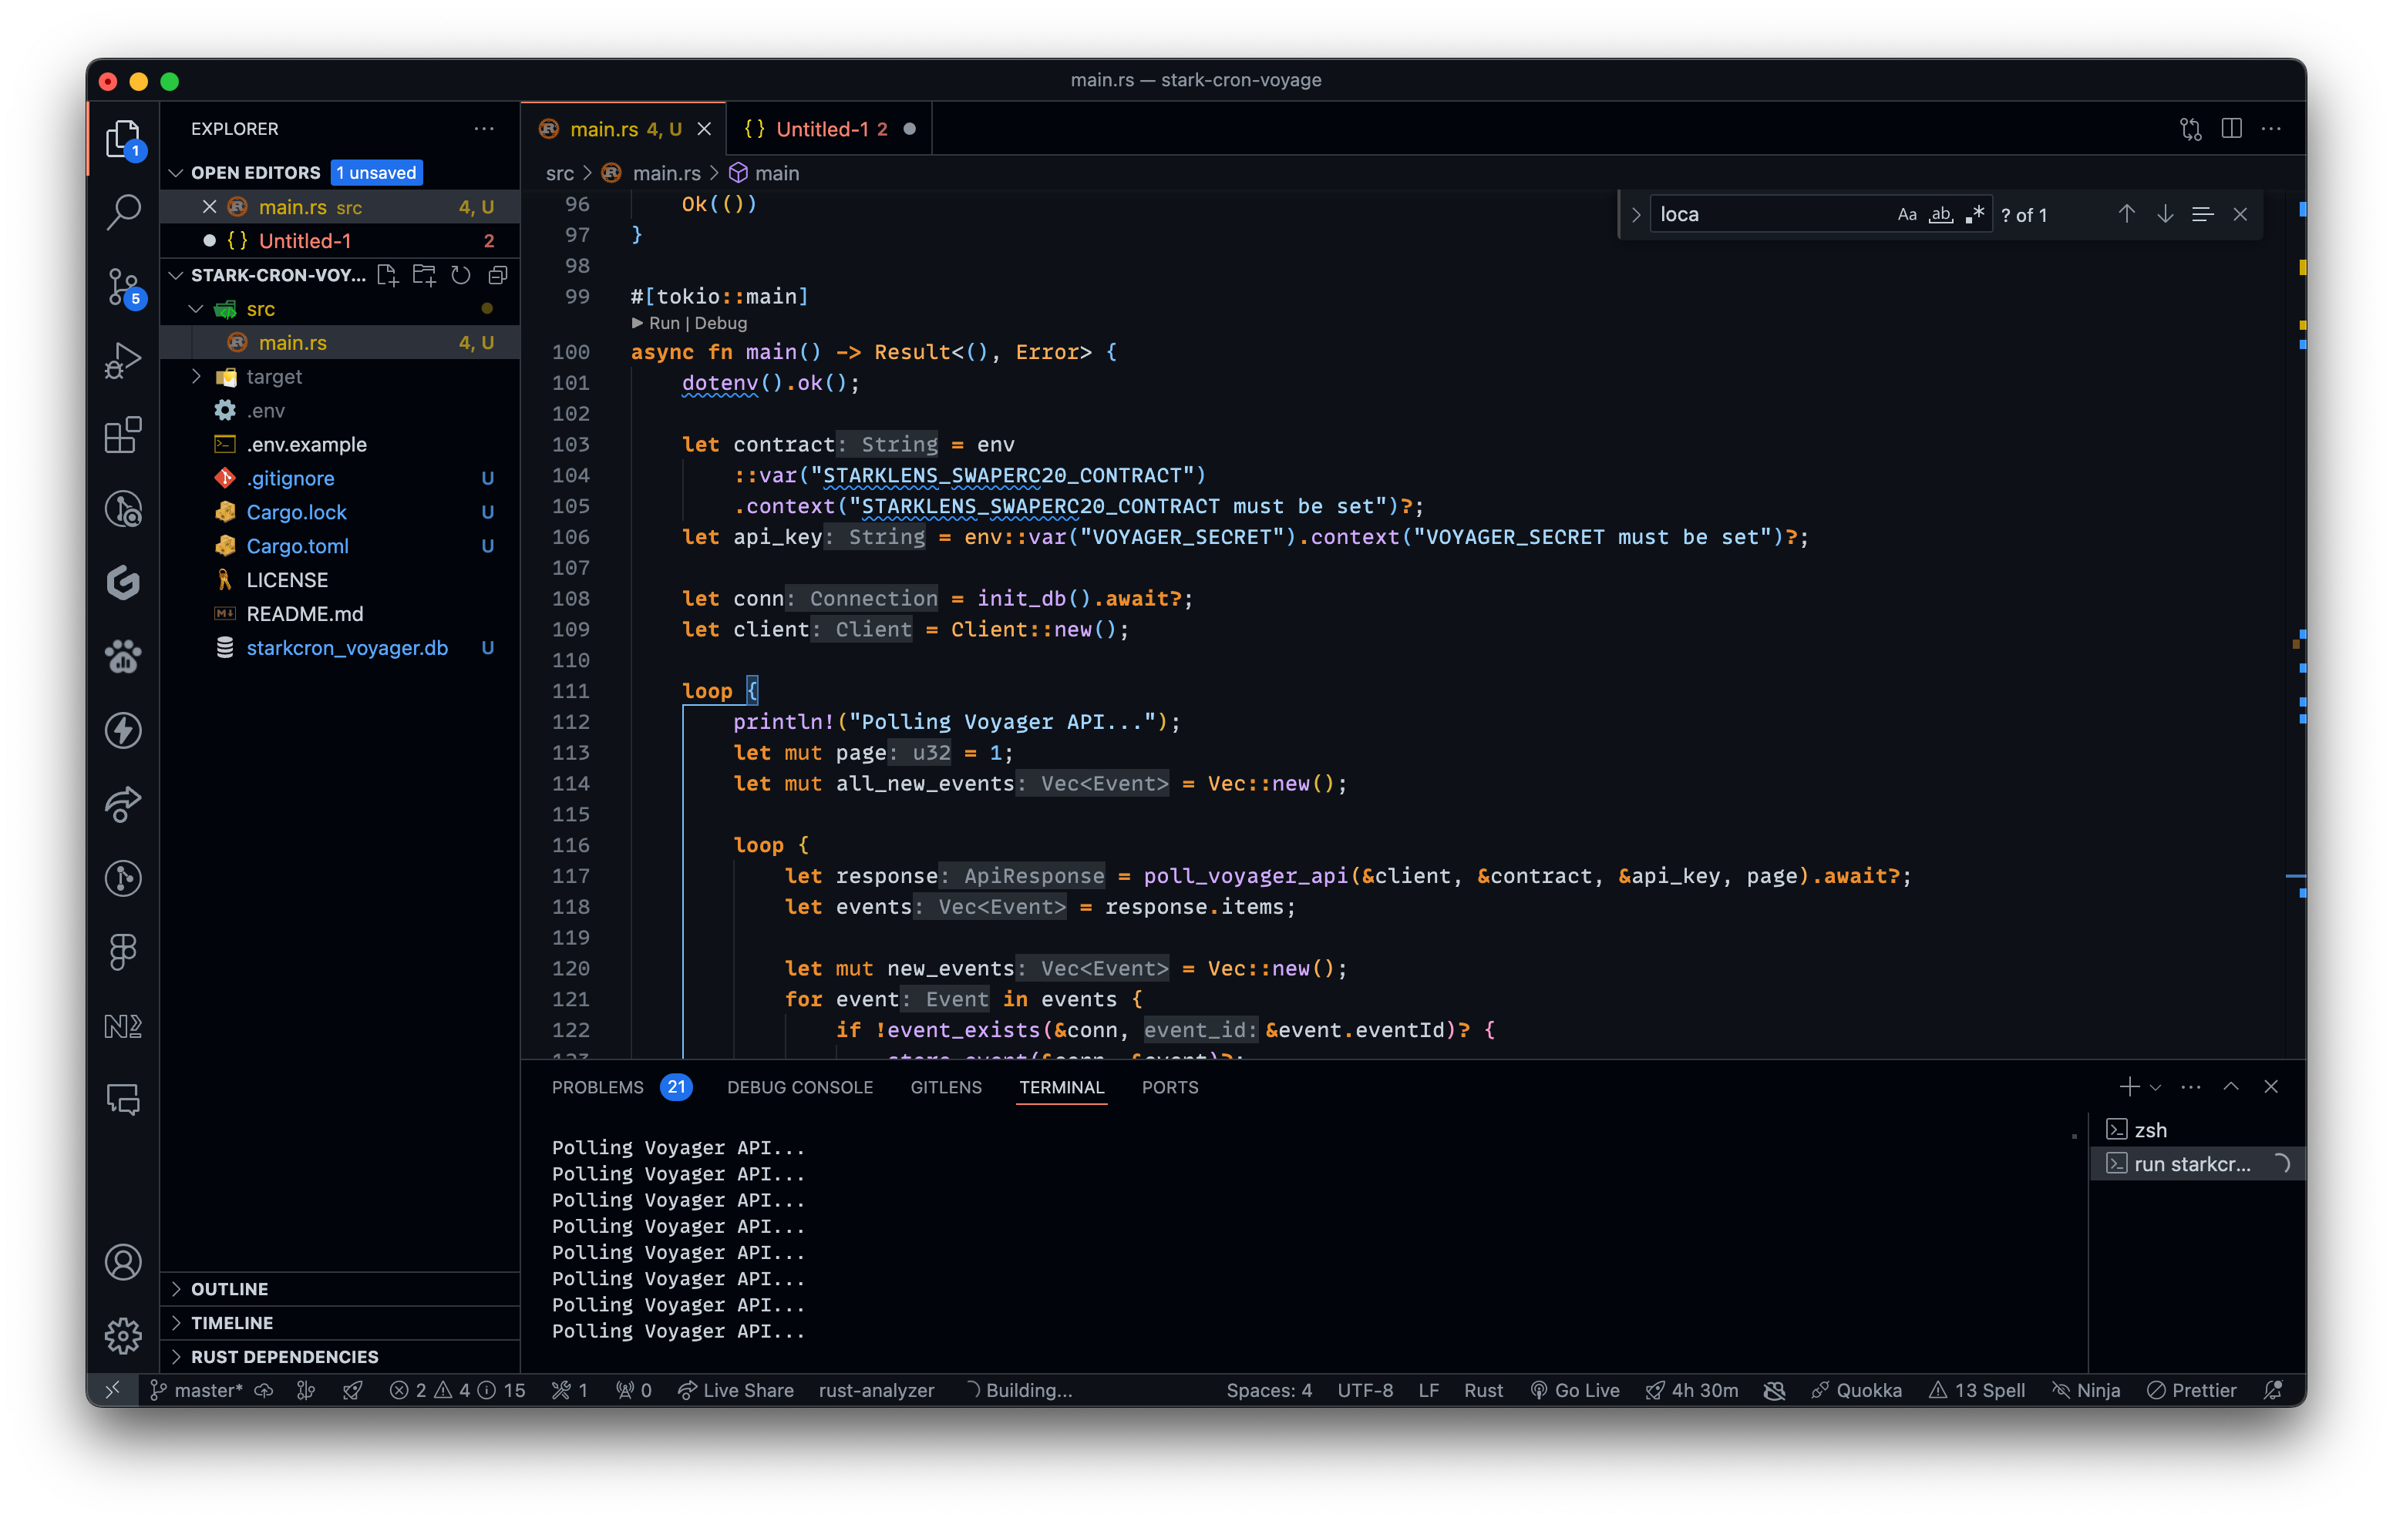The image size is (2393, 1521).
Task: Toggle Use Regular Expression in find widget
Action: pos(1974,215)
